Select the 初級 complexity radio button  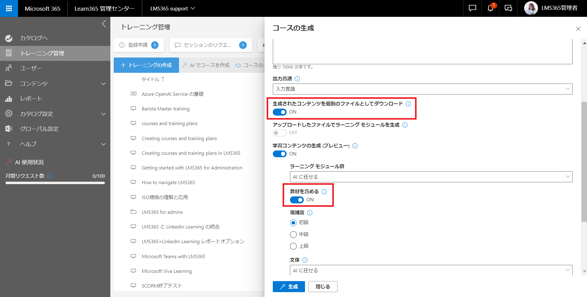click(x=293, y=223)
